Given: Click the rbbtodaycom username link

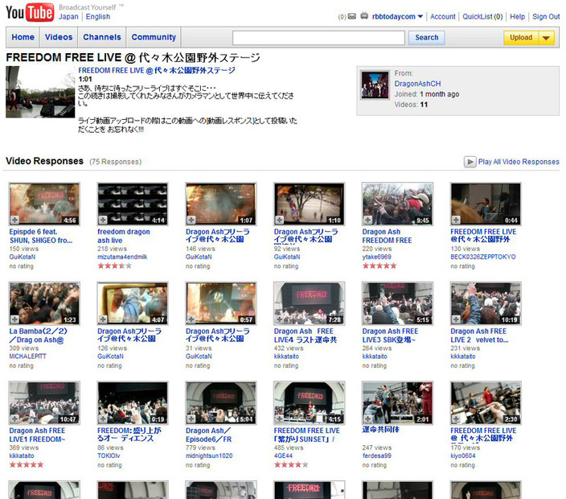Looking at the screenshot, I should coord(393,17).
